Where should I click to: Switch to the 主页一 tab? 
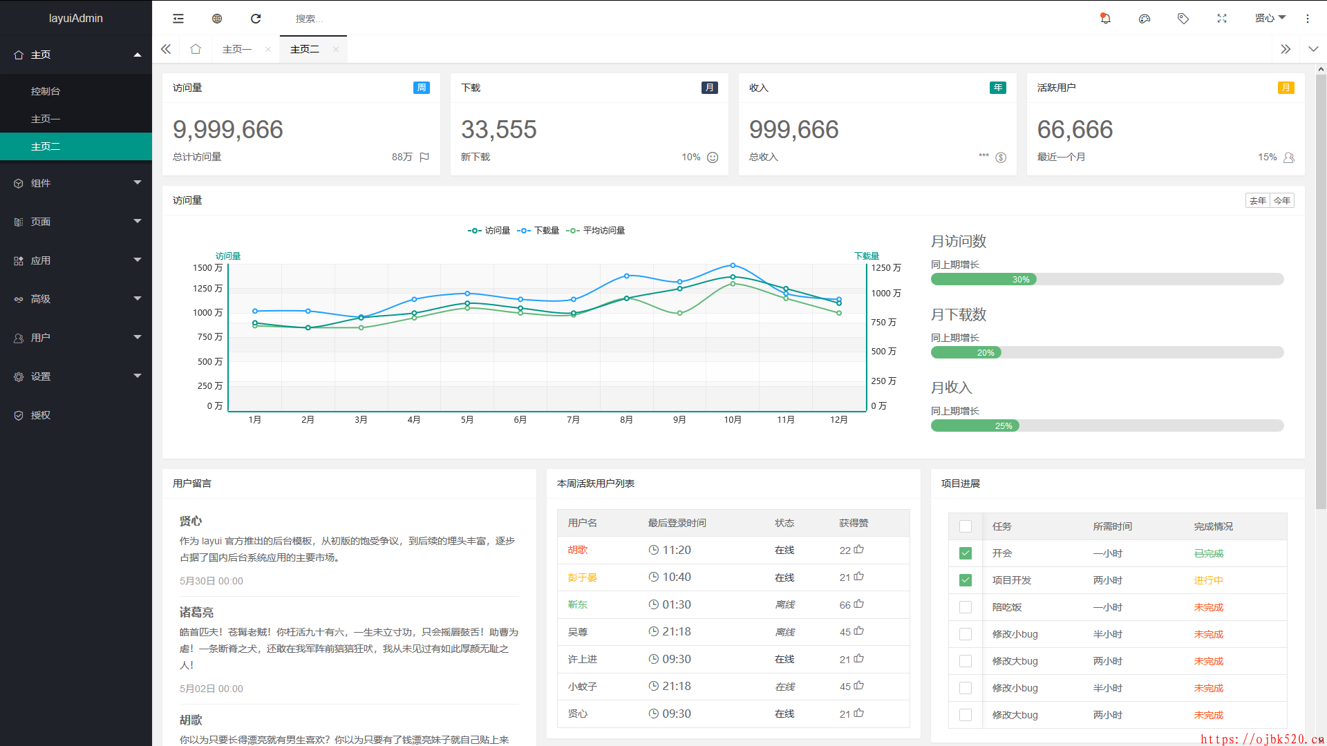pos(237,49)
